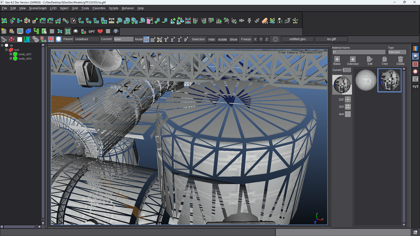Click the gray gear settings icon
This screenshot has height=236, width=420.
(x=275, y=39)
